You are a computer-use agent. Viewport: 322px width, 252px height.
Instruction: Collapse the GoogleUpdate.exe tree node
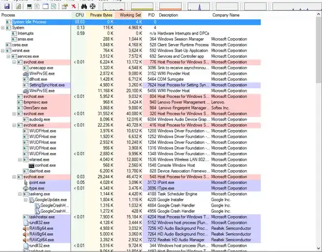pos(26,199)
